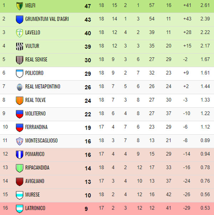The height and width of the screenshot is (215, 214).
Task: Click the Grumentum Val d'Agri blue shield
Action: 20,20
